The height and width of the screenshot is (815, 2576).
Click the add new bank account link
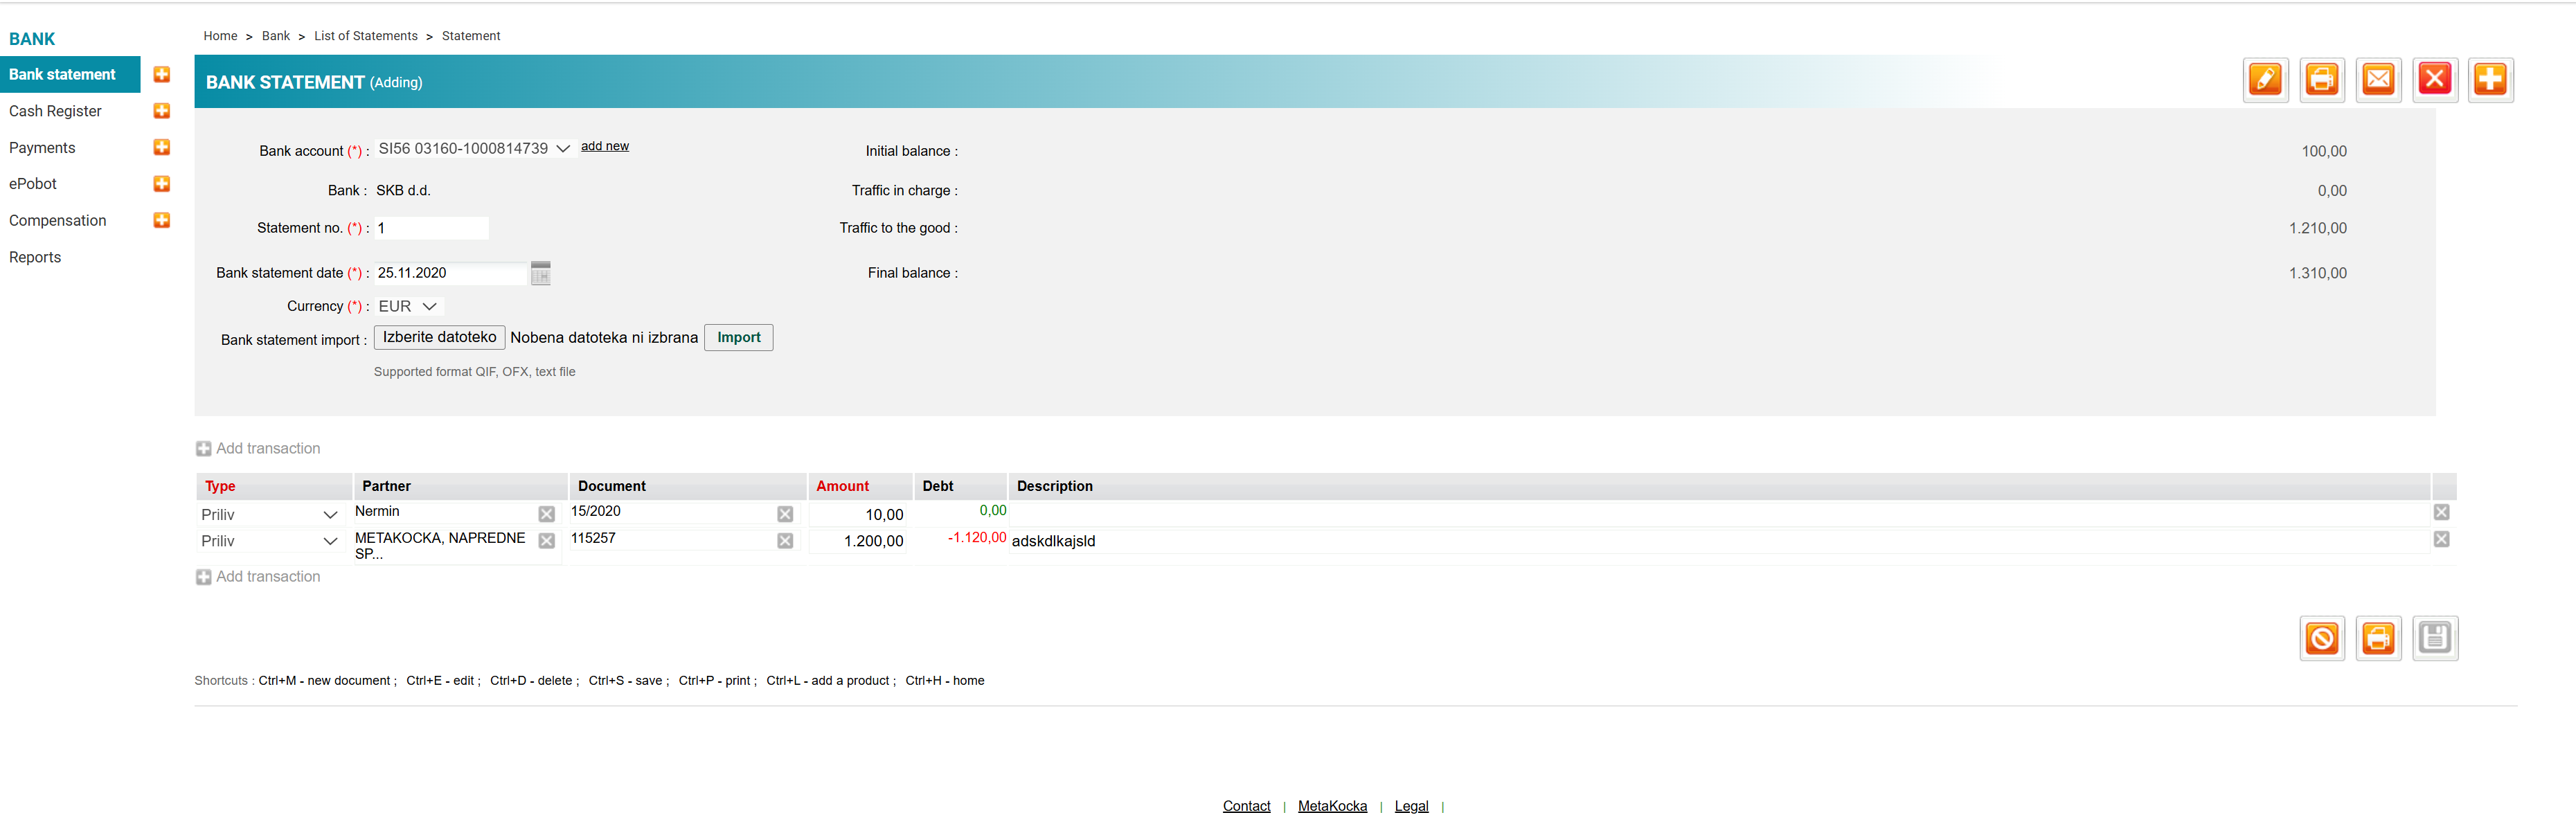(605, 146)
